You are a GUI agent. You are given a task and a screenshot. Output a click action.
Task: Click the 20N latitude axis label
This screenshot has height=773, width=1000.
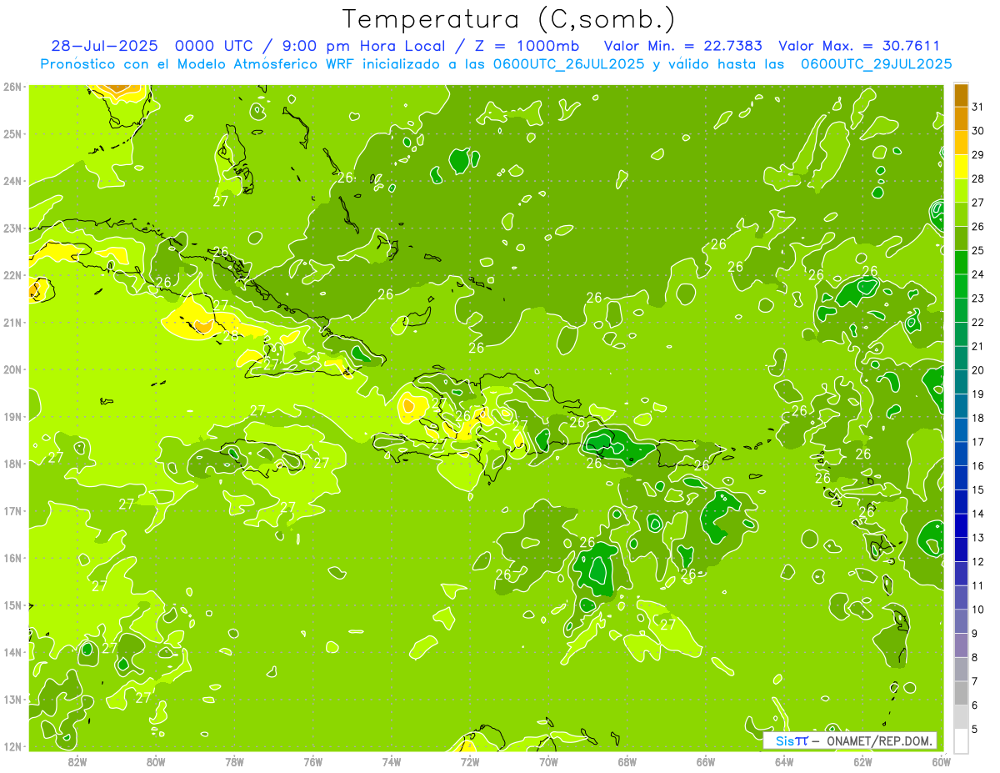[x=12, y=369]
